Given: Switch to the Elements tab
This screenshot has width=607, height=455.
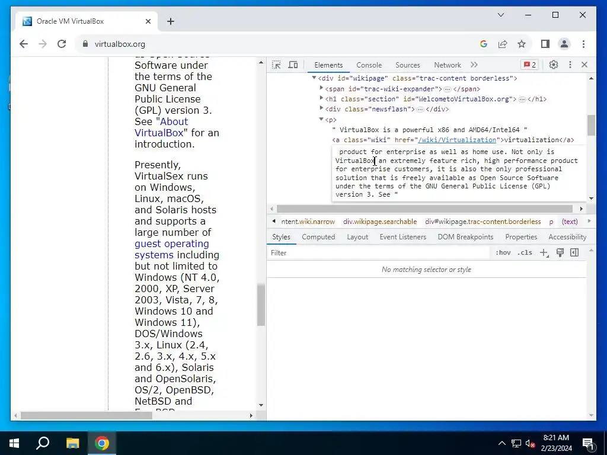Looking at the screenshot, I should tap(328, 65).
